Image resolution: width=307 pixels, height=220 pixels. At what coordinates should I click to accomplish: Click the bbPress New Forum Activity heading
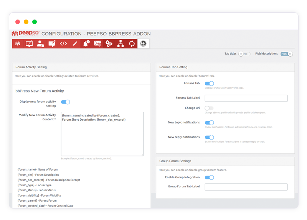[x=40, y=91]
